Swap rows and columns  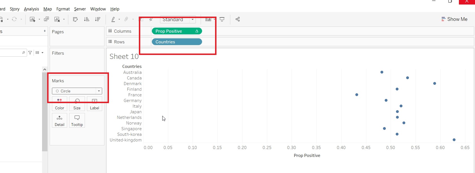[75, 19]
